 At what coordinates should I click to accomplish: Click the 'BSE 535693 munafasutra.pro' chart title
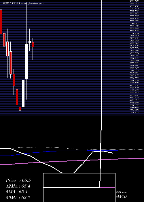pyautogui.click(x=23, y=3)
